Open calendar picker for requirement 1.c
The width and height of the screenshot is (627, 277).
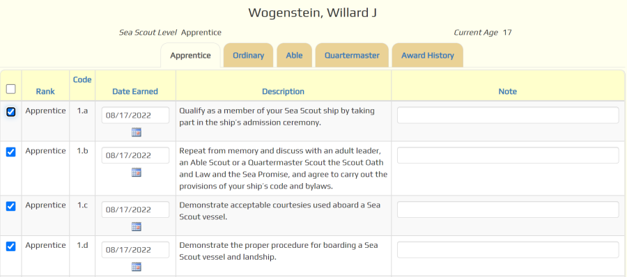coord(137,227)
